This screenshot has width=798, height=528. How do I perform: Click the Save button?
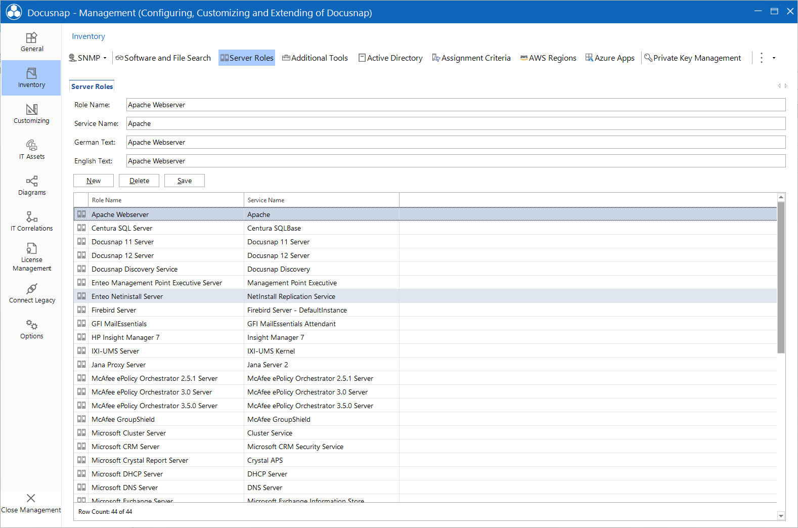(x=185, y=181)
